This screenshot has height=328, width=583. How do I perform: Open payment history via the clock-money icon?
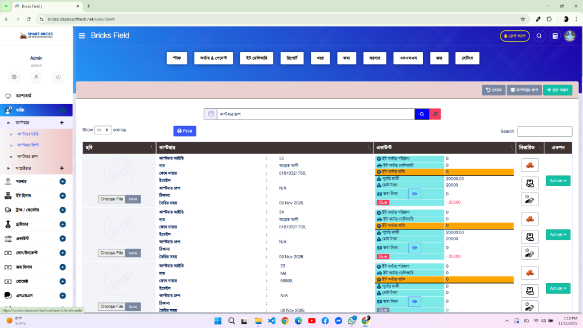[529, 199]
